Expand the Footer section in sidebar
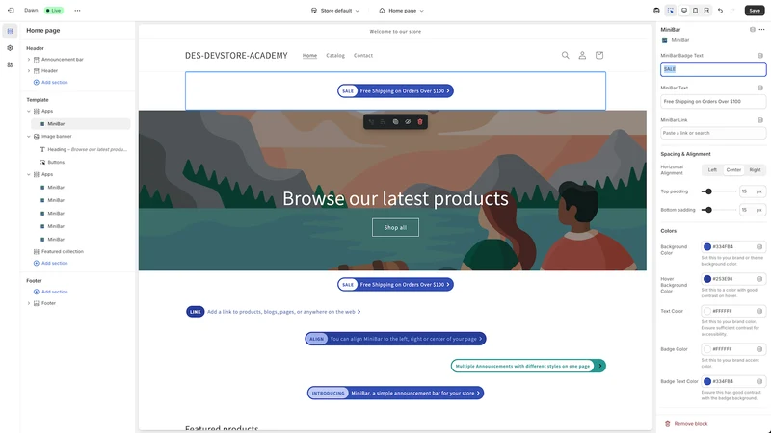This screenshot has width=771, height=433. click(x=29, y=303)
